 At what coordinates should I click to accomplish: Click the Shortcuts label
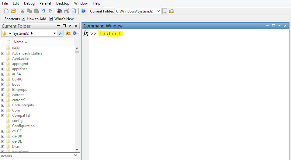pos(12,19)
